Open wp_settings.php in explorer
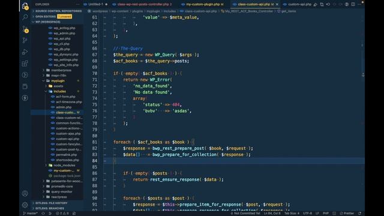 point(65,60)
